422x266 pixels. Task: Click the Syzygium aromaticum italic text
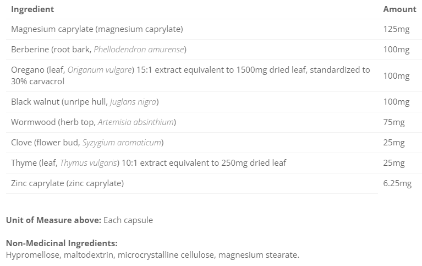tap(122, 143)
